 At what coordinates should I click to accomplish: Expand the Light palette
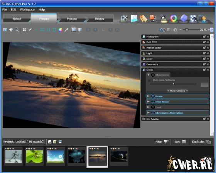[175, 53]
